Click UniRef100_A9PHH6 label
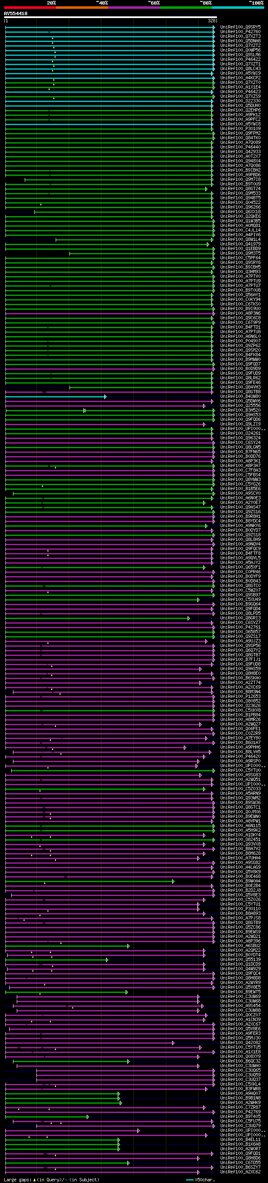 (240, 747)
